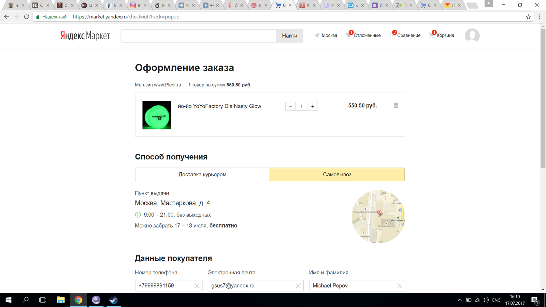Reload the current page
The width and height of the screenshot is (546, 307).
coord(26,17)
